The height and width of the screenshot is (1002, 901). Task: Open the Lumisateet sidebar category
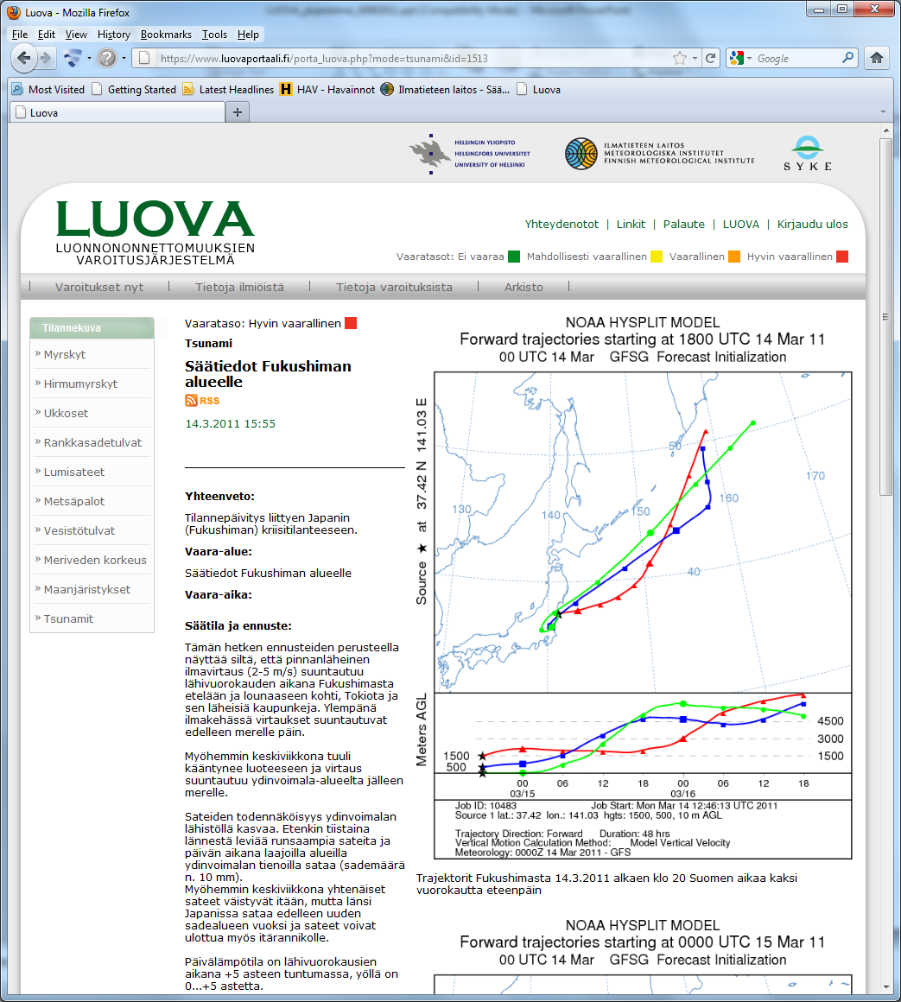tap(74, 472)
